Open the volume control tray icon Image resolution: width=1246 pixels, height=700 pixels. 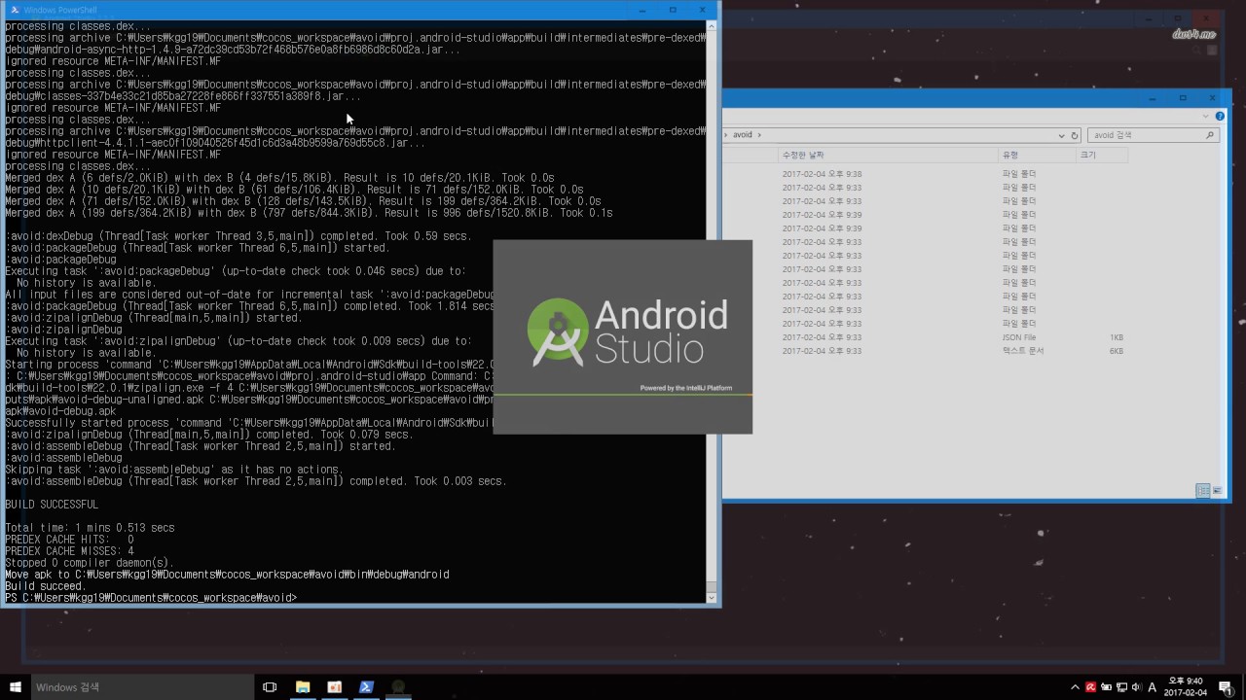[1136, 687]
